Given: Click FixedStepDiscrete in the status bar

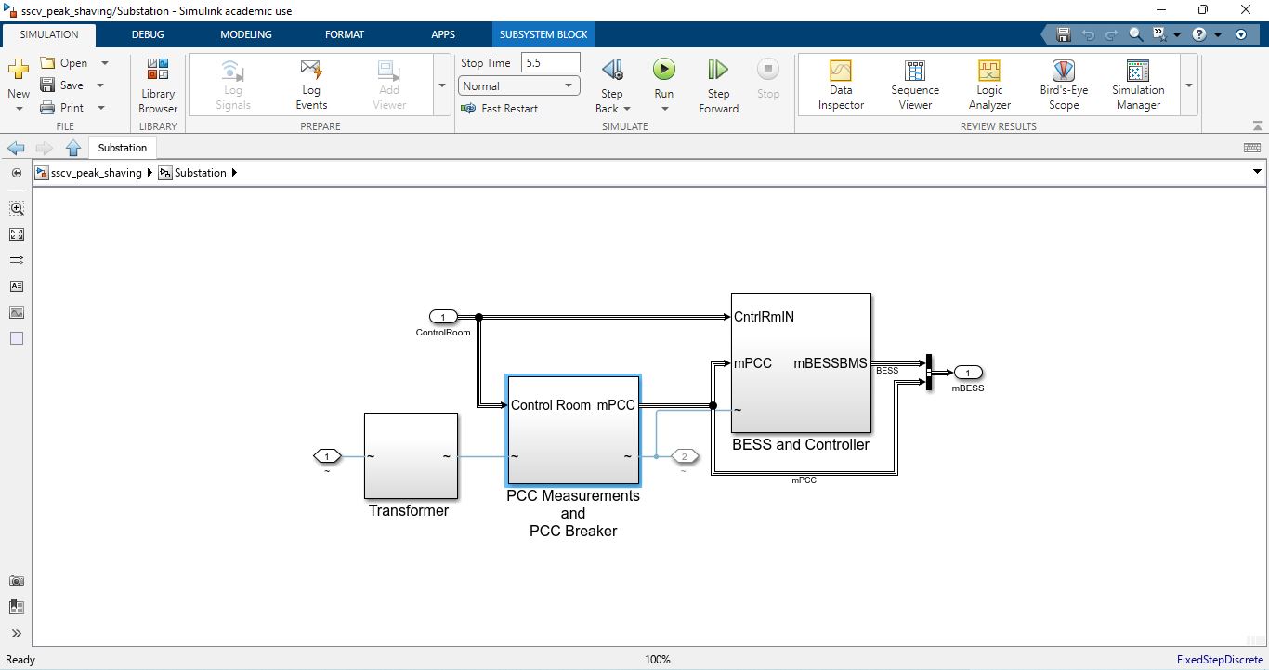Looking at the screenshot, I should 1220,659.
